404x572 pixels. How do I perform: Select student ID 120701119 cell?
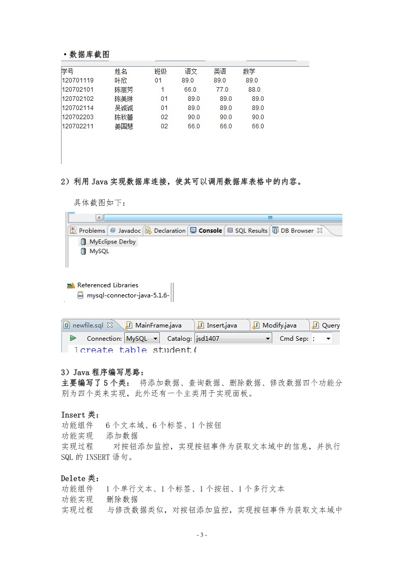pos(77,80)
